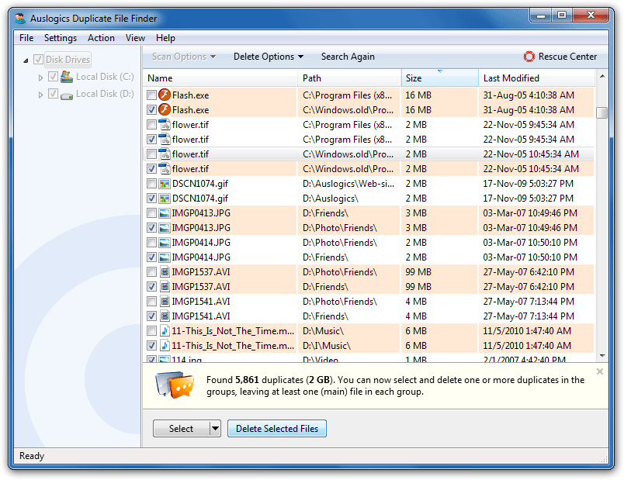624x480 pixels.
Task: Click the image icon of unchecked IMGP0414.JPG
Action: coord(165,243)
